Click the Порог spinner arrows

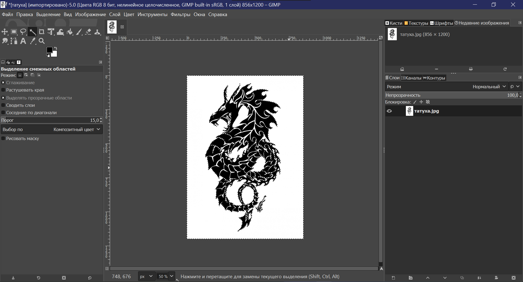click(x=101, y=120)
